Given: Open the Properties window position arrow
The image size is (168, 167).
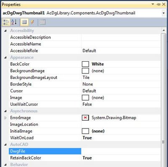Looking at the screenshot, I should pyautogui.click(x=153, y=4).
